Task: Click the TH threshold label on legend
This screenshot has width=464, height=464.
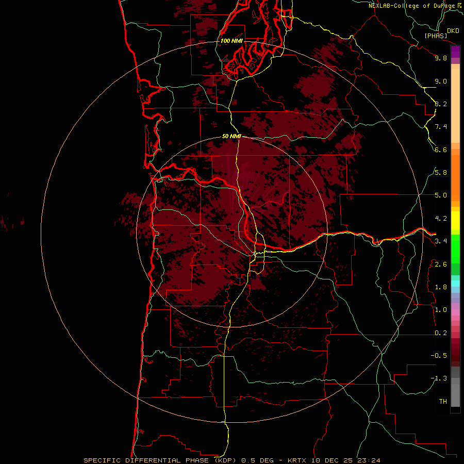Action: 443,401
